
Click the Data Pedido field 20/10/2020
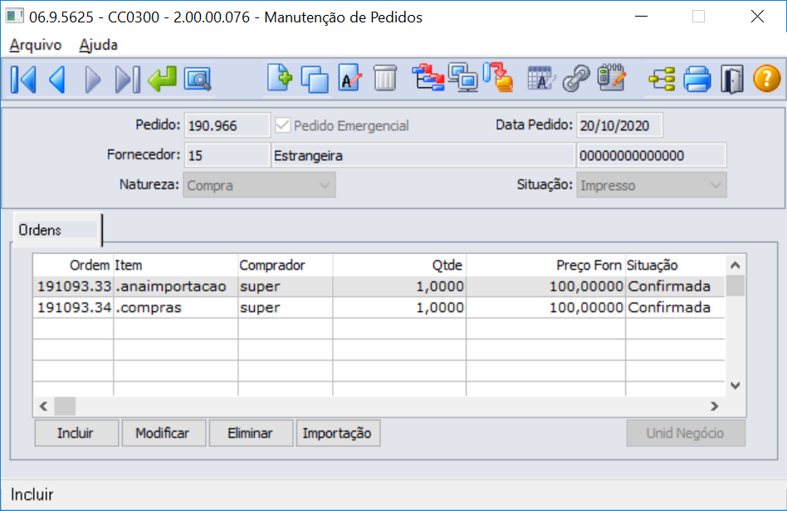click(x=619, y=125)
